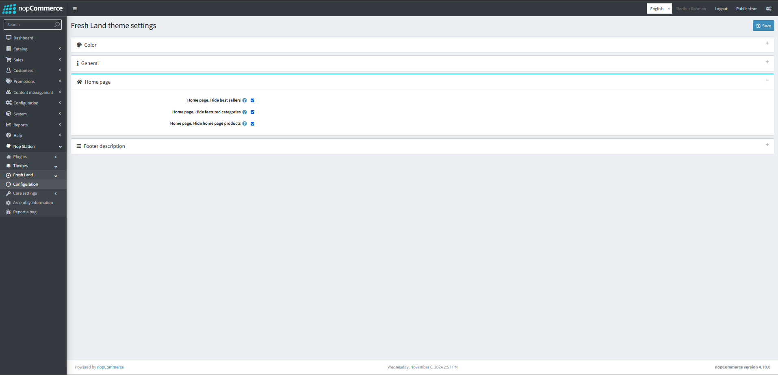778x375 pixels.
Task: Click the Assembly information gear icon
Action: (x=9, y=203)
